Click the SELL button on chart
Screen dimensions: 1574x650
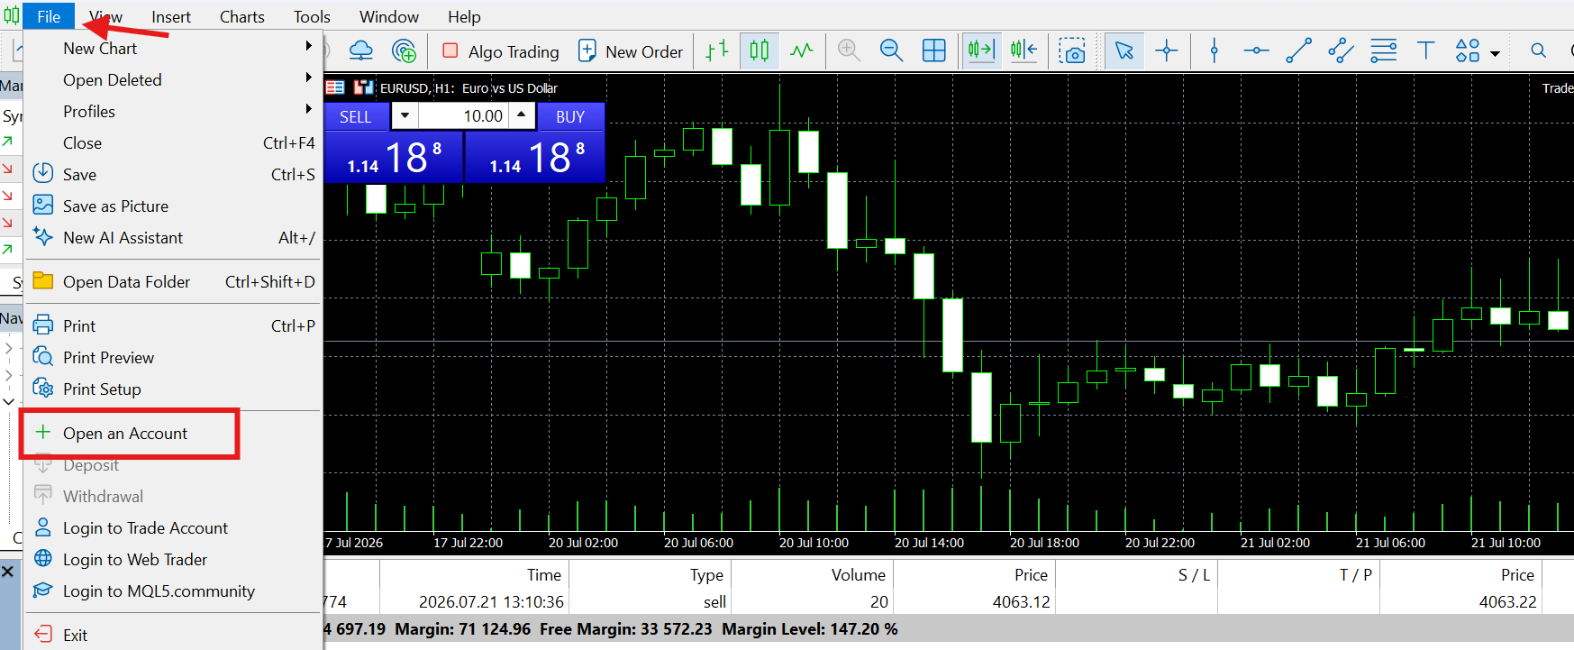point(356,116)
